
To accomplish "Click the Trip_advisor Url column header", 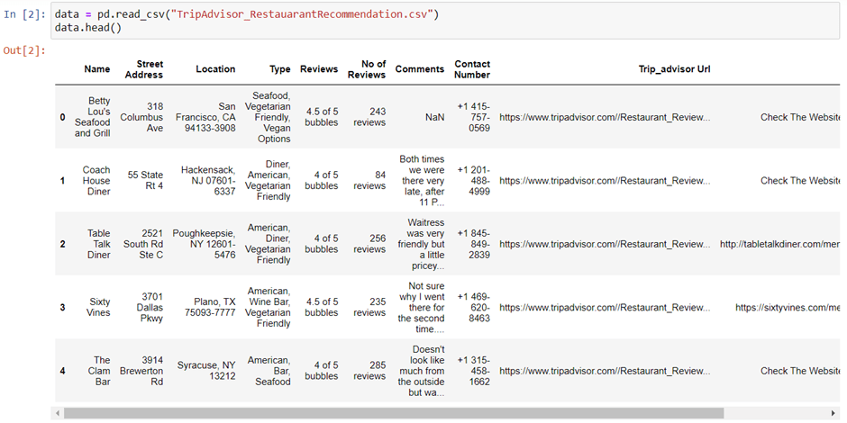I will [x=674, y=69].
